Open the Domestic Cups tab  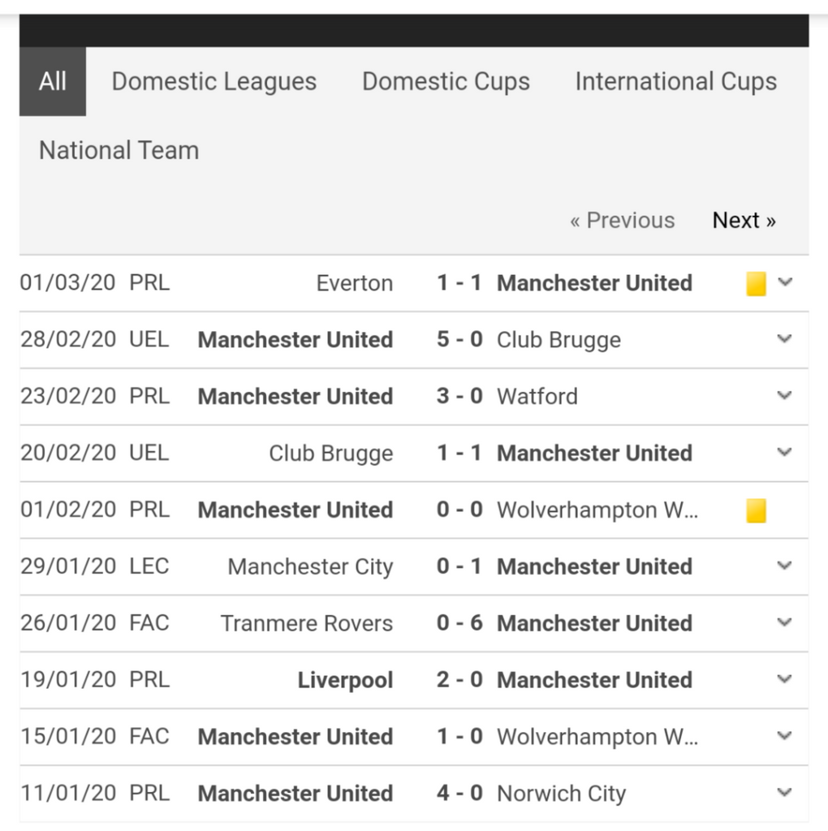click(x=446, y=81)
